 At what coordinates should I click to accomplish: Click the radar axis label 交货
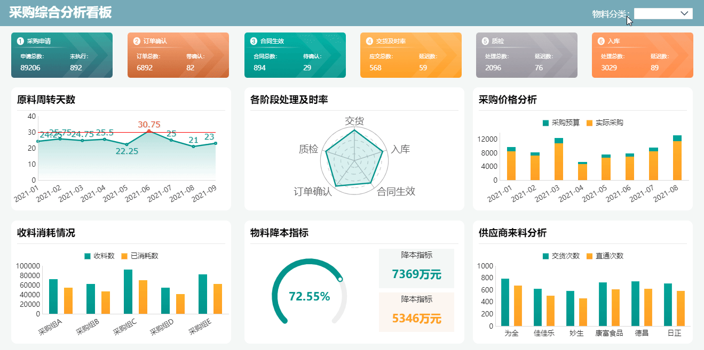point(354,121)
